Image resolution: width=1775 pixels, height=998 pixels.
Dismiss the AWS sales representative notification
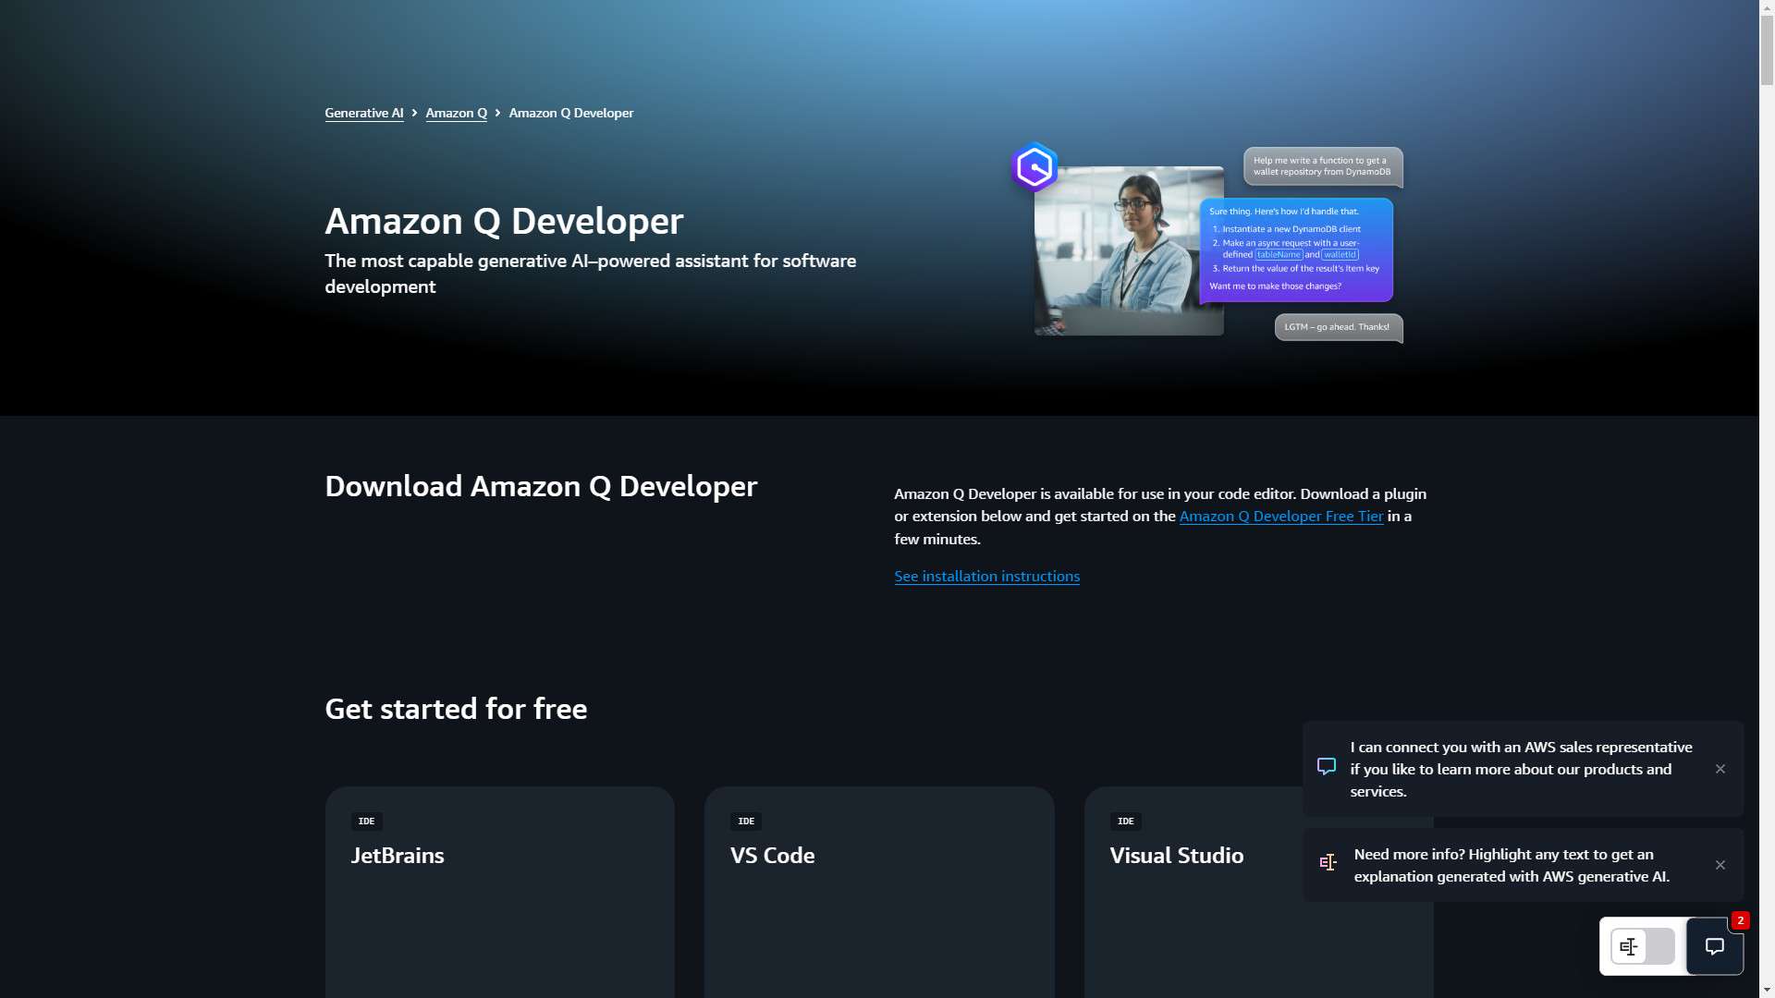[1720, 769]
